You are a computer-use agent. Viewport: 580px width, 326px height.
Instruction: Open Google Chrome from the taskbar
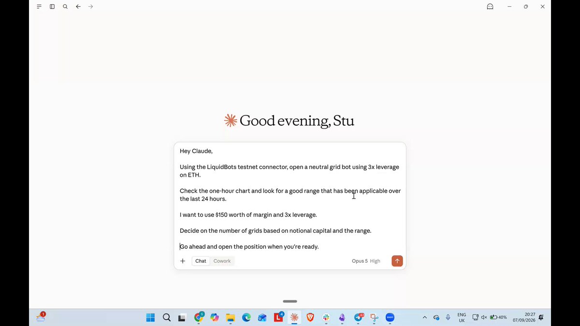tap(199, 317)
